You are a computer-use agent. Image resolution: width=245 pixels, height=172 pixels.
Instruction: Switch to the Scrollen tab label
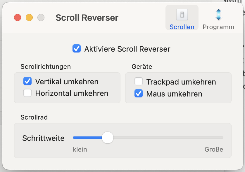[182, 27]
